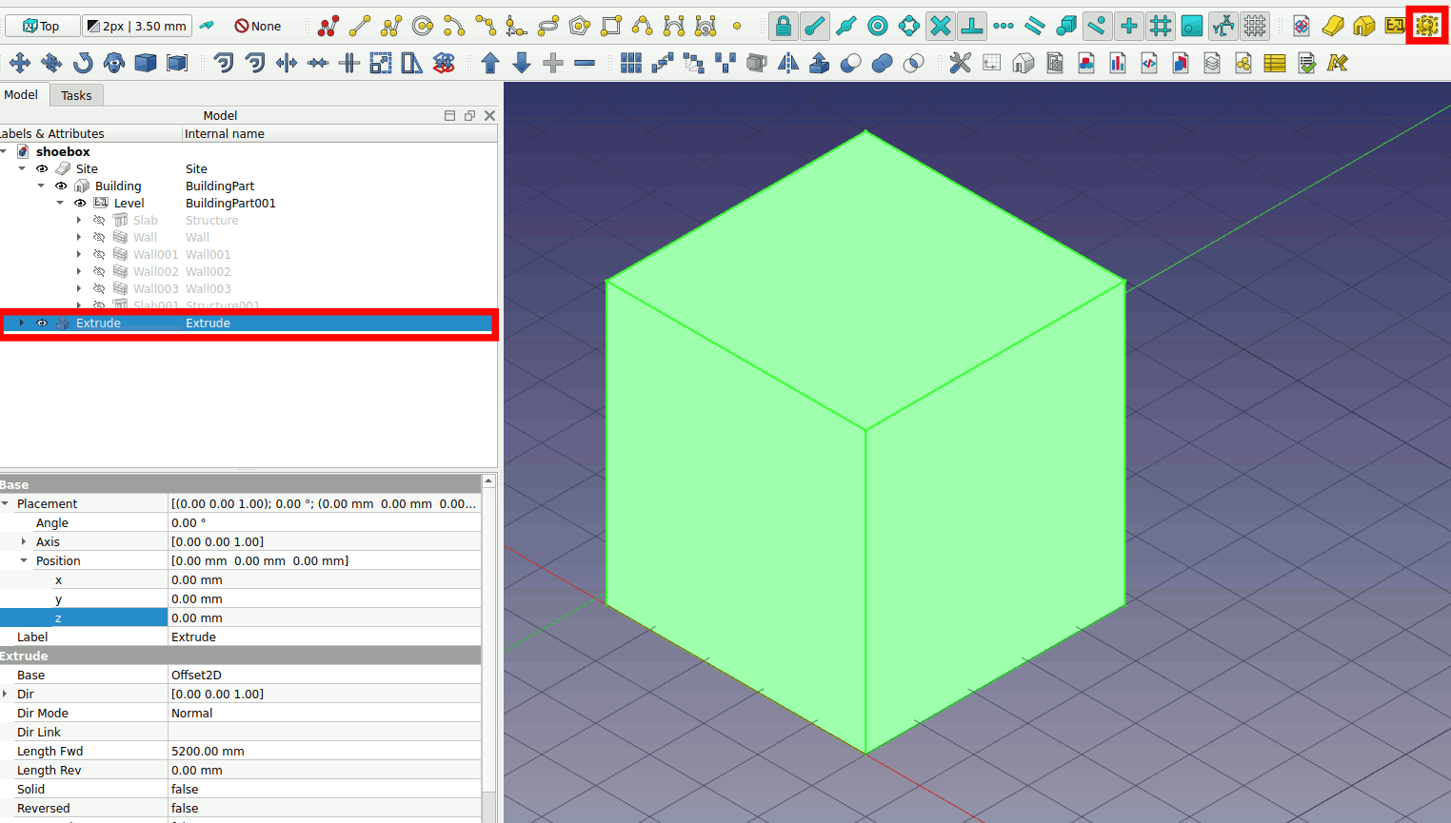Activate the Draft Rectangle tool
Image resolution: width=1451 pixels, height=823 pixels.
(x=611, y=27)
